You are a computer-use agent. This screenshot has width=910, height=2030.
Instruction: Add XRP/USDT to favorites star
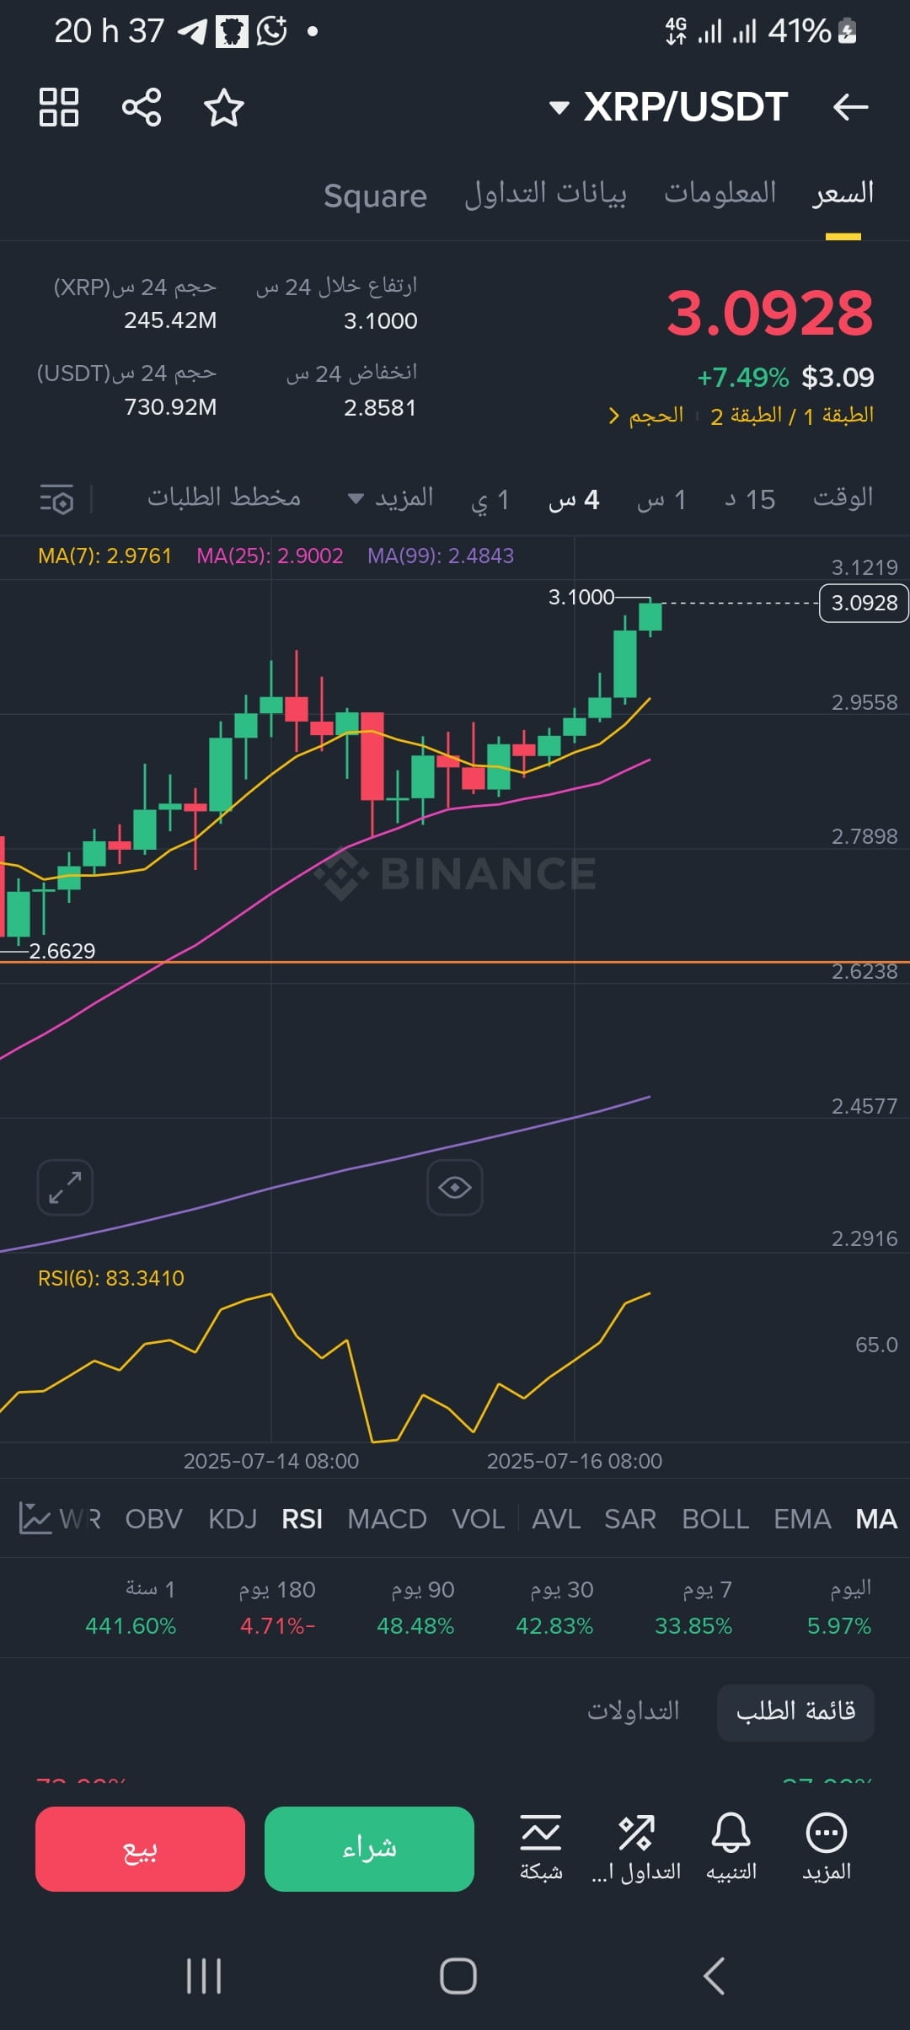click(x=224, y=107)
